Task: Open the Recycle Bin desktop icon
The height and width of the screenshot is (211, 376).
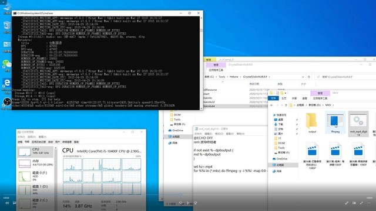Action: [x=7, y=27]
